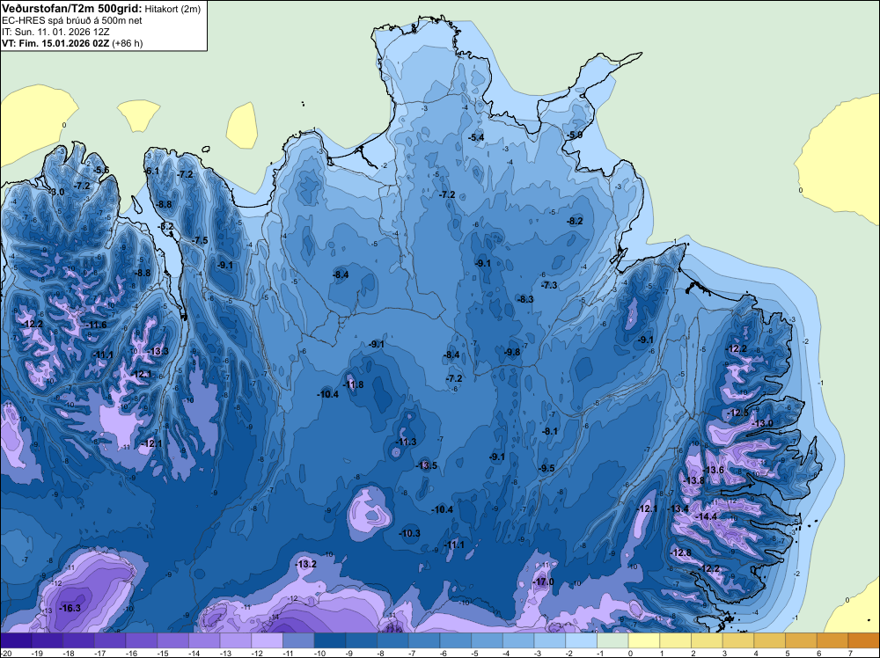The image size is (880, 658).
Task: Click the -8.1 temperature label
Action: tap(549, 431)
